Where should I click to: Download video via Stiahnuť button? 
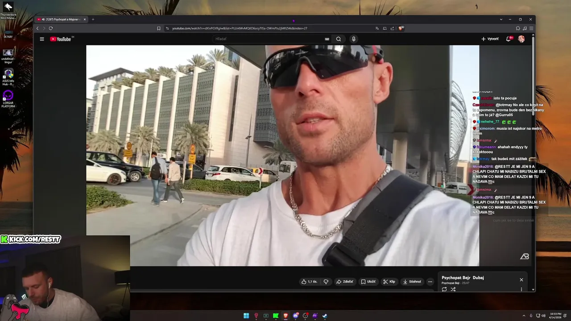(x=412, y=282)
